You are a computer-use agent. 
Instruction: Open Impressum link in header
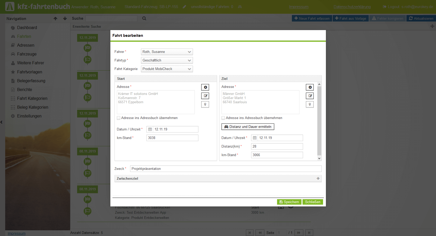coord(299,7)
